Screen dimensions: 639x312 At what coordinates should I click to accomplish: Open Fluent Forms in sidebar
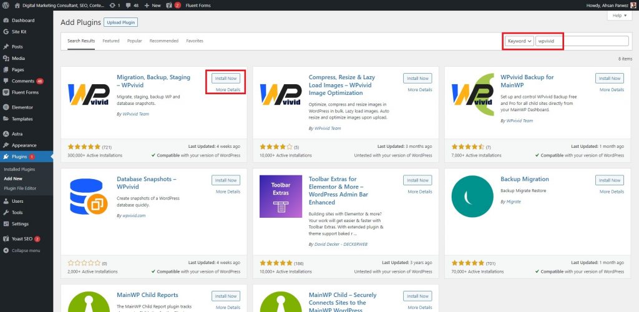(x=25, y=92)
